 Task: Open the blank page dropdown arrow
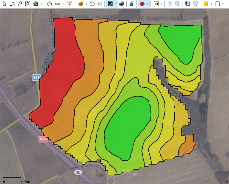pyautogui.click(x=223, y=4)
